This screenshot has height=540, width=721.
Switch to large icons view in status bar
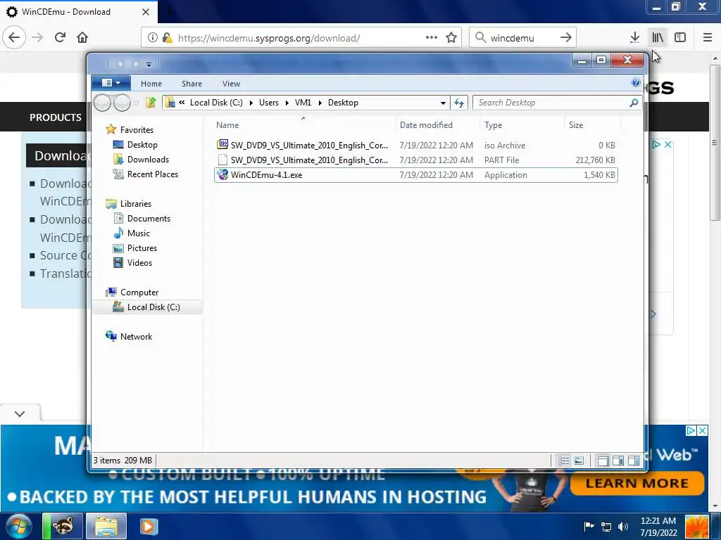point(579,461)
